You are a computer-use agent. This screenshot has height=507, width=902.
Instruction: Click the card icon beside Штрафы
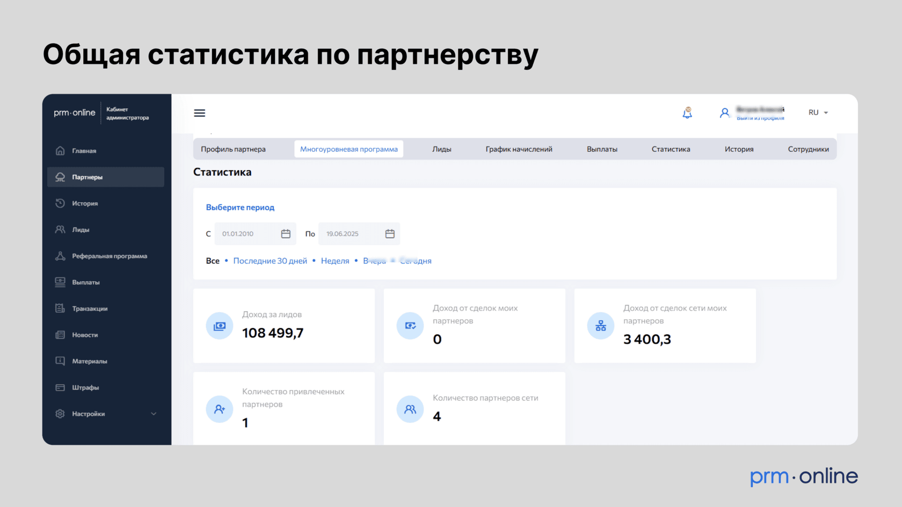tap(60, 387)
